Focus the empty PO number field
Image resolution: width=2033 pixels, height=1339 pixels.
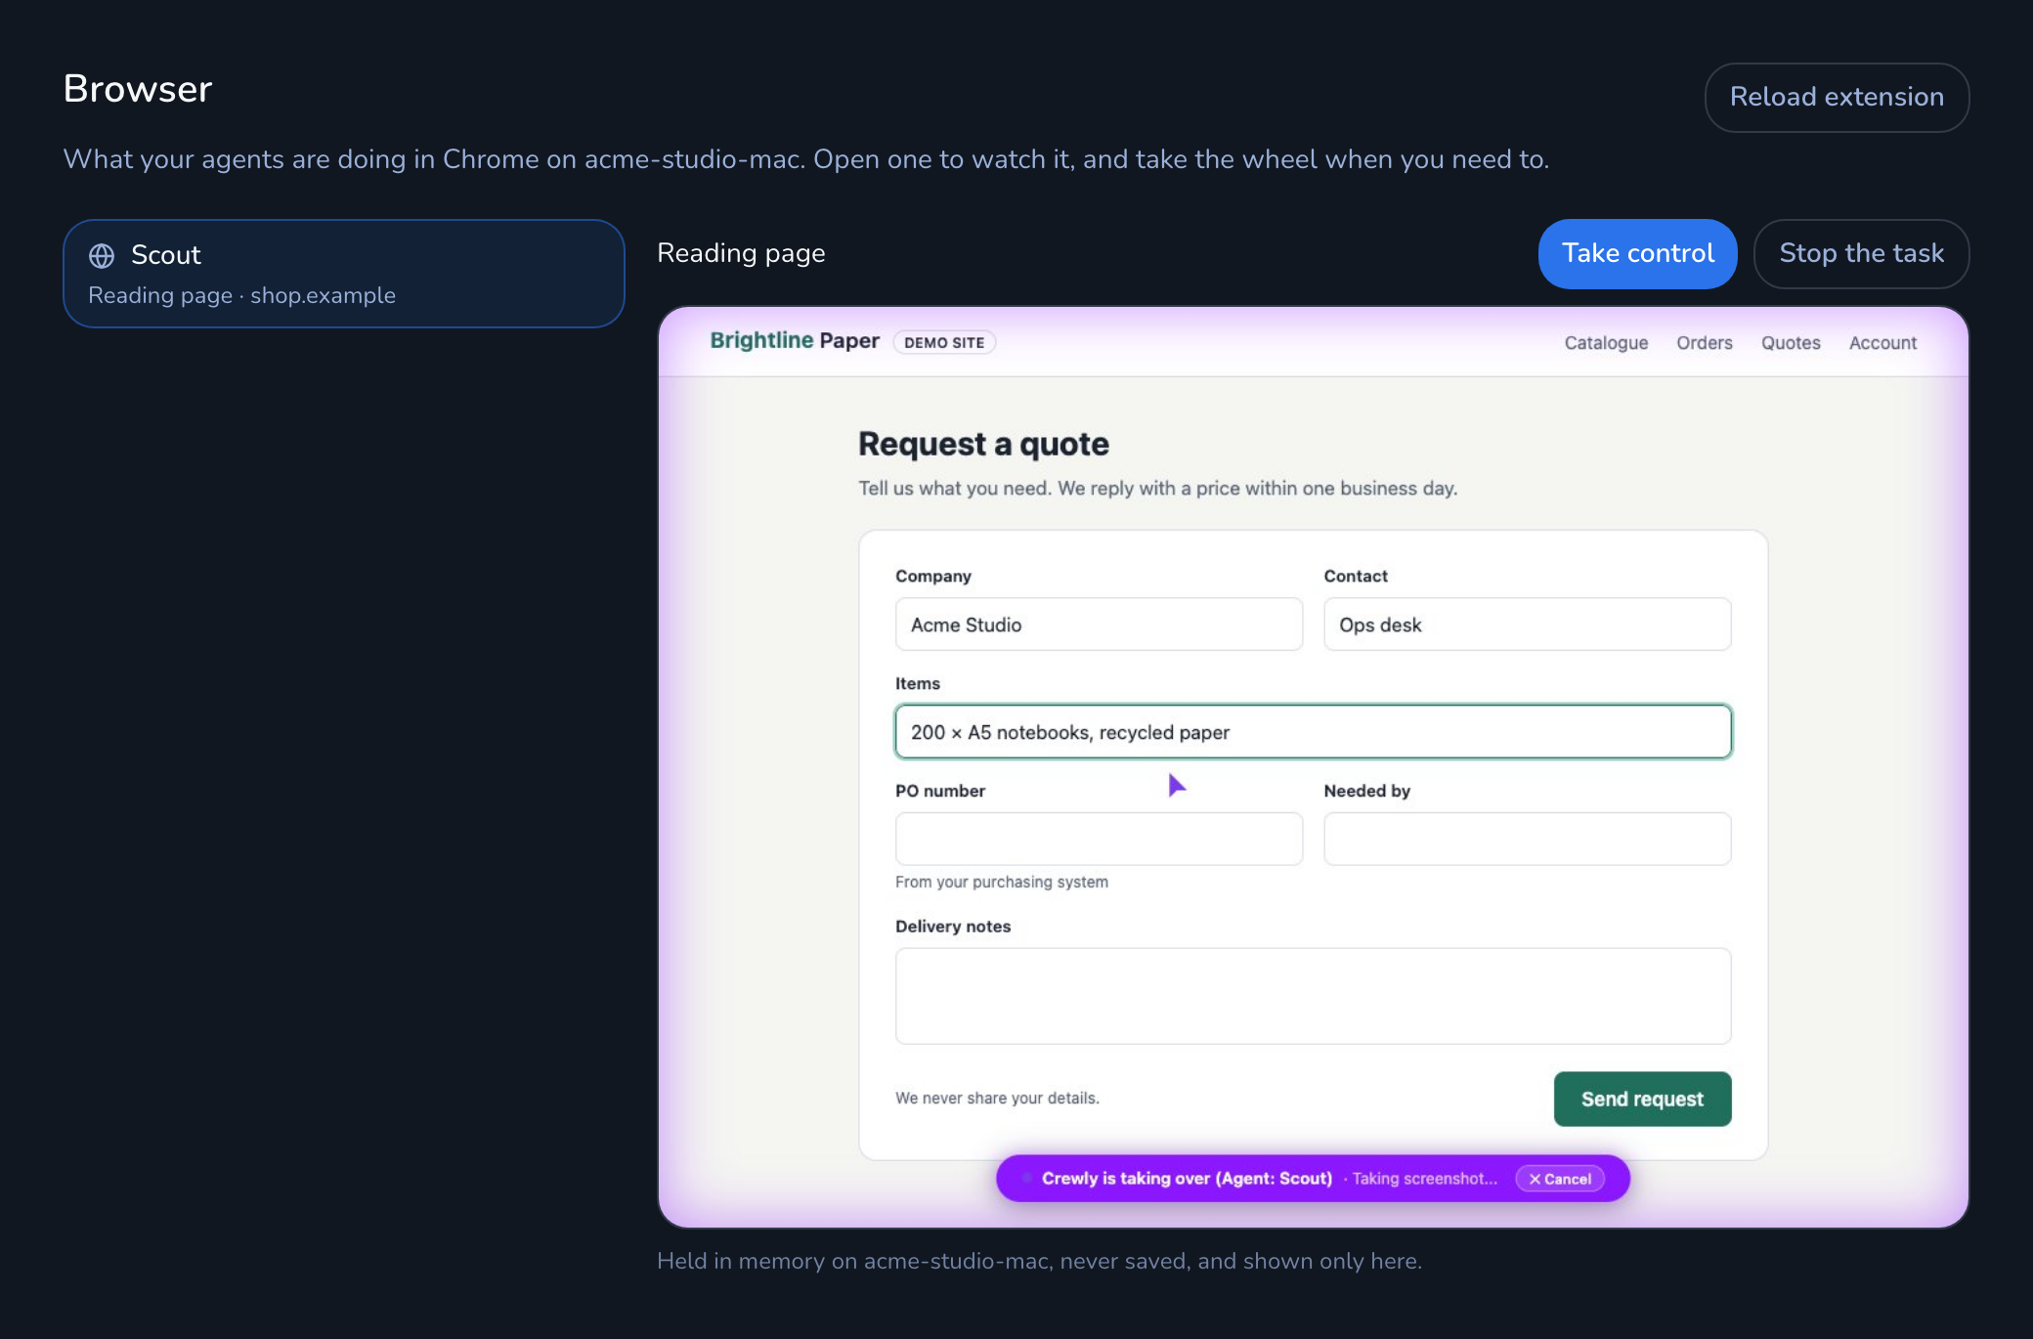tap(1099, 840)
